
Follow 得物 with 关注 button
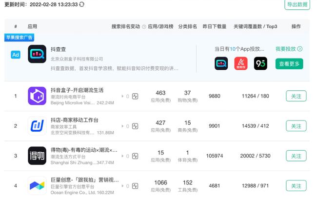click(296, 156)
